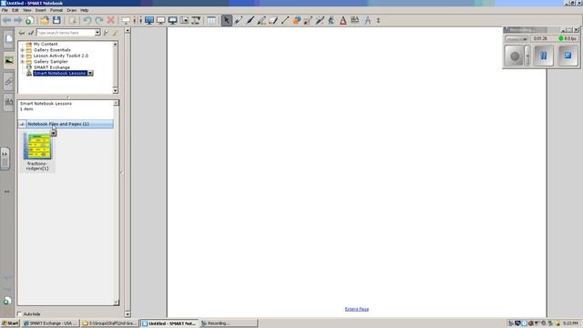
Task: Switch to Recording taskbar button
Action: coord(228,323)
